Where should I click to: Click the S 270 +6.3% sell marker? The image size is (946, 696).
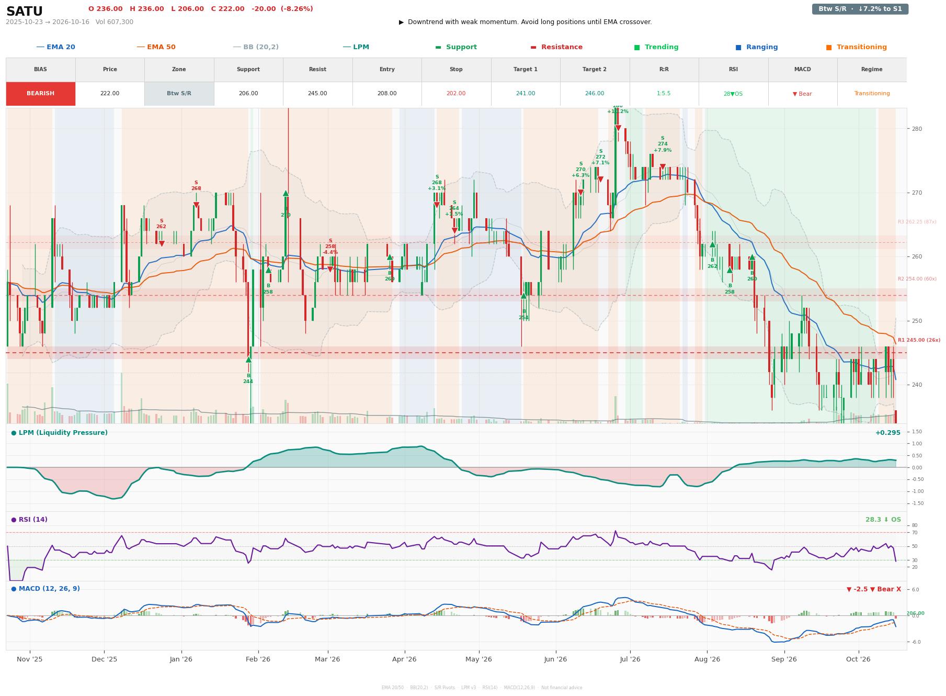pos(580,193)
